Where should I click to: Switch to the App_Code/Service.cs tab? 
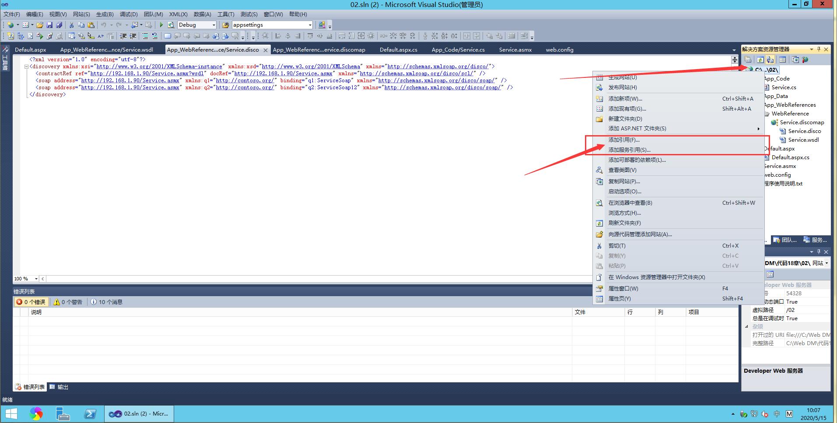(x=458, y=50)
